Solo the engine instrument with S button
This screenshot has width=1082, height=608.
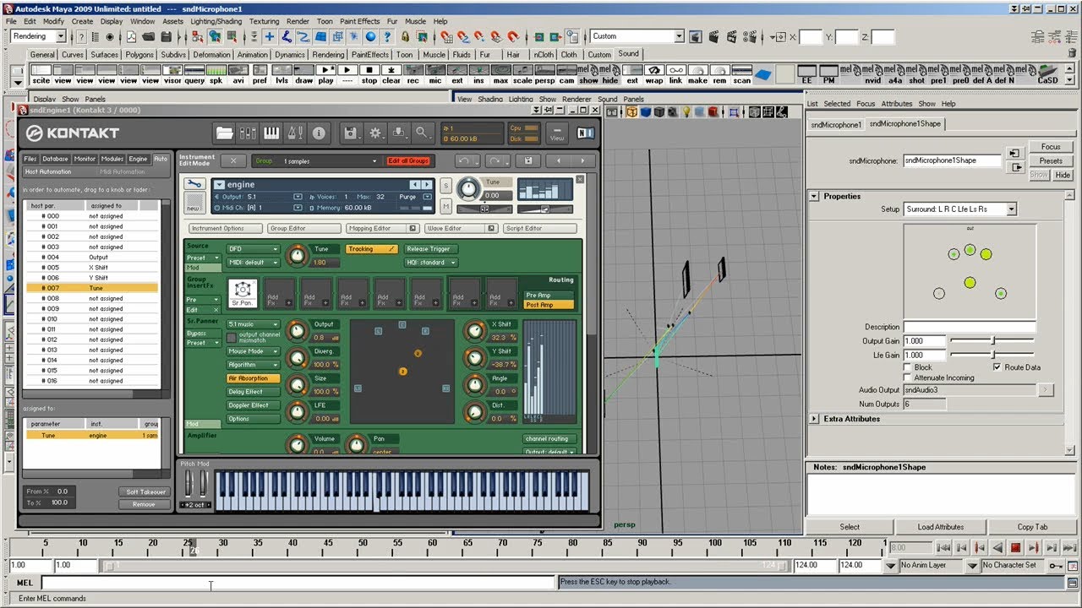tap(446, 186)
